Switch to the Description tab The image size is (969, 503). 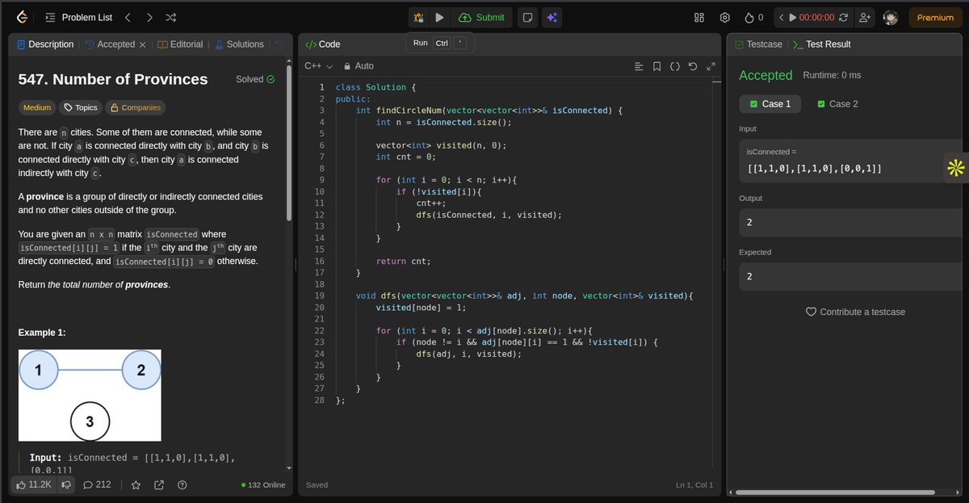click(x=45, y=44)
